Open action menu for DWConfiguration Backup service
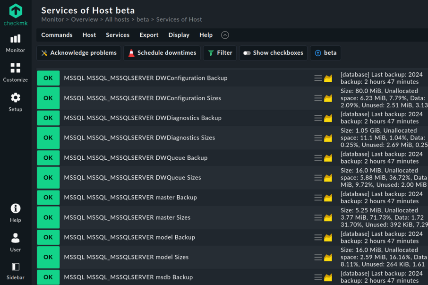Viewport: 428px width, 285px height. [x=318, y=78]
